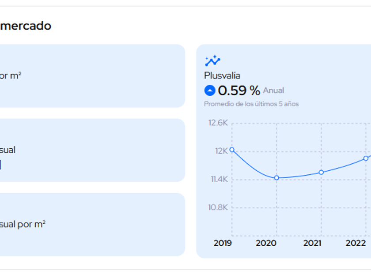Click "Promedio de los últimos 5 años" caption
The height and width of the screenshot is (278, 371).
(251, 104)
